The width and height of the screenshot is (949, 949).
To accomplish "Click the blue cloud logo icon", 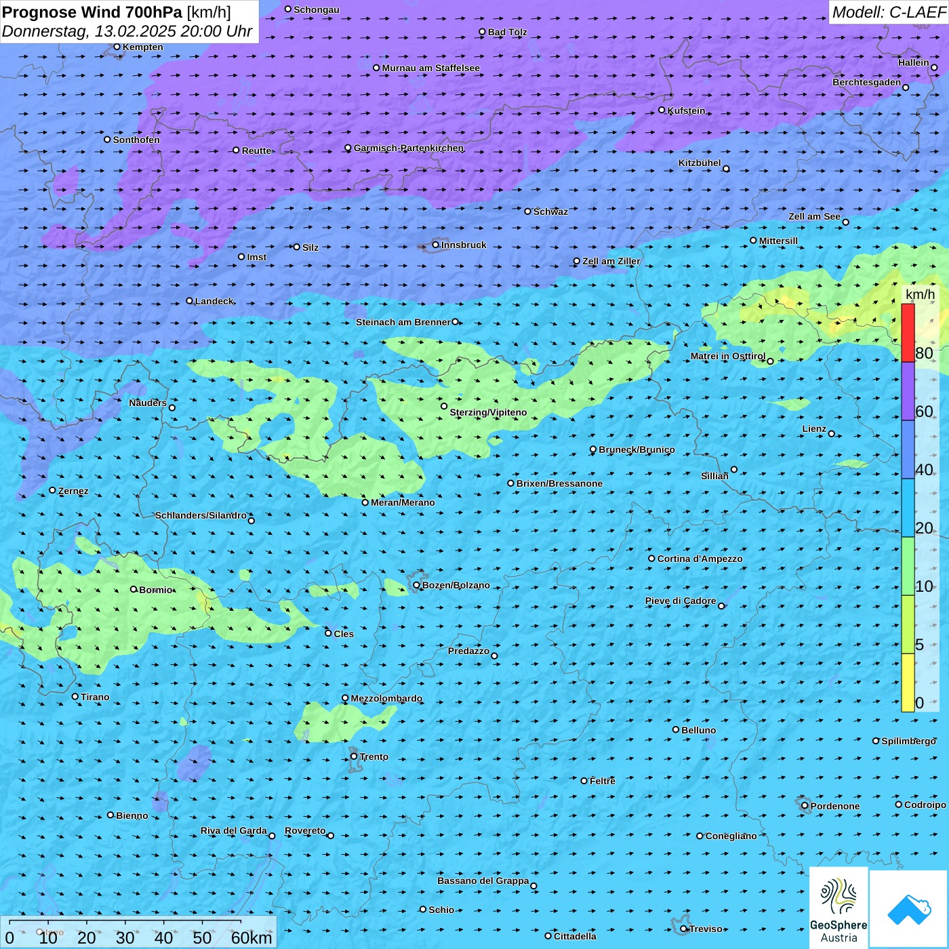I will point(909,910).
